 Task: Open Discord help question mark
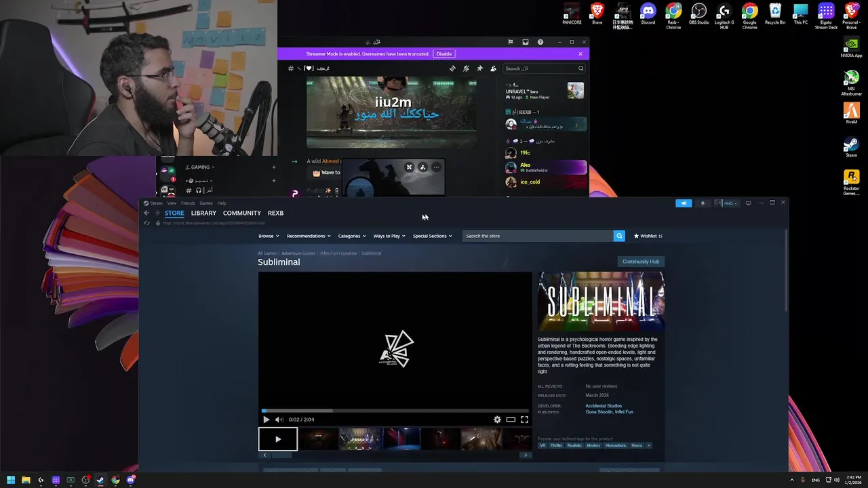coord(540,42)
